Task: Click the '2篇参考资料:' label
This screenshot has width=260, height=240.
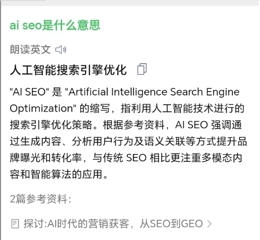Action: point(41,199)
